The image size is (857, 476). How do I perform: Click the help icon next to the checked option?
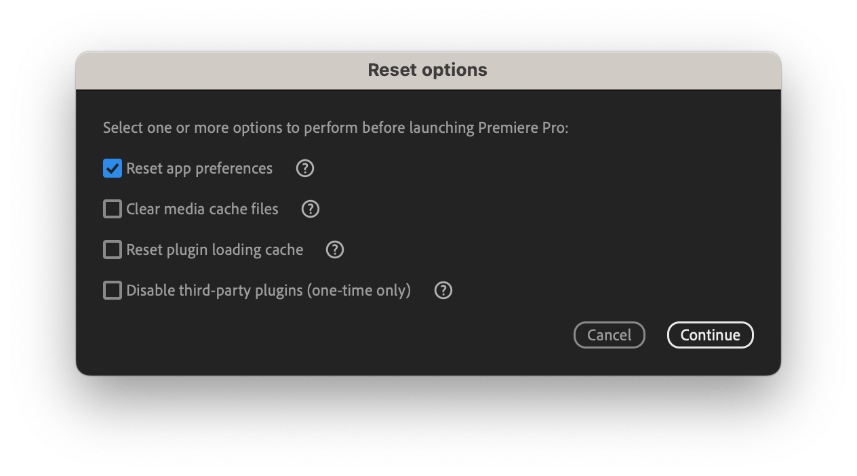pyautogui.click(x=304, y=168)
